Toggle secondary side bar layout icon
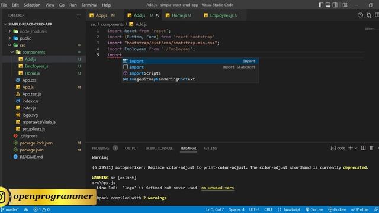Image resolution: width=379 pixels, height=213 pixels. click(335, 5)
